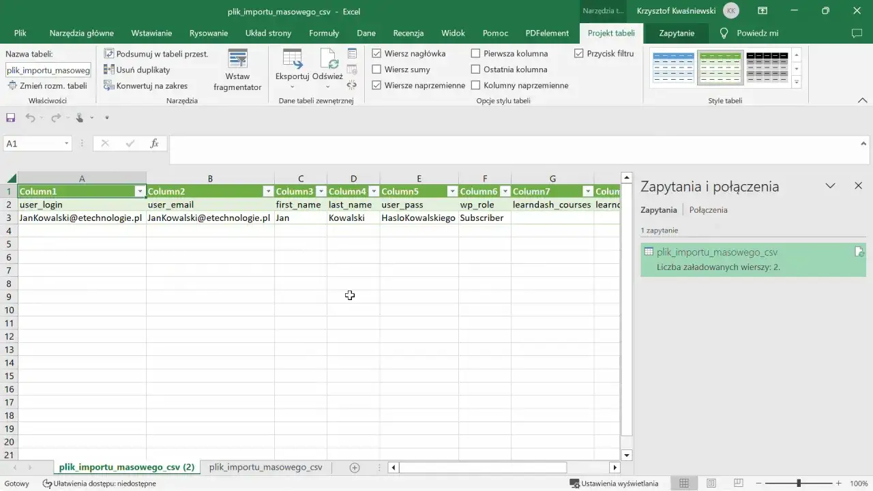Select the blue table style swatch

(x=673, y=68)
